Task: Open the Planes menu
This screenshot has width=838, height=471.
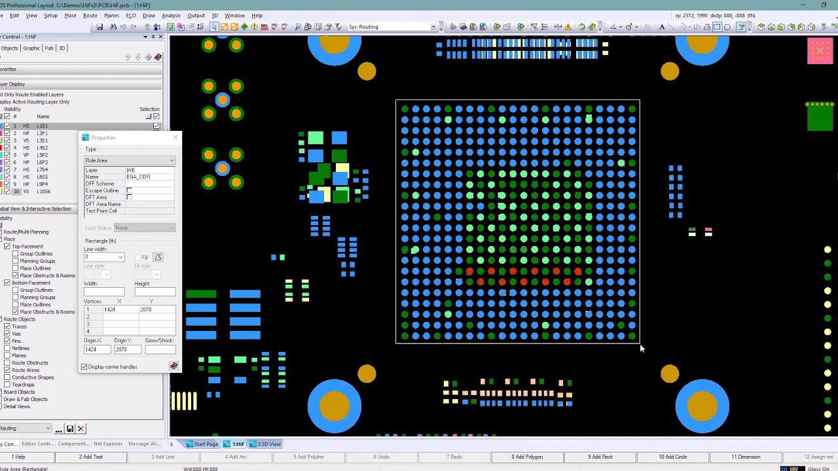Action: (111, 16)
